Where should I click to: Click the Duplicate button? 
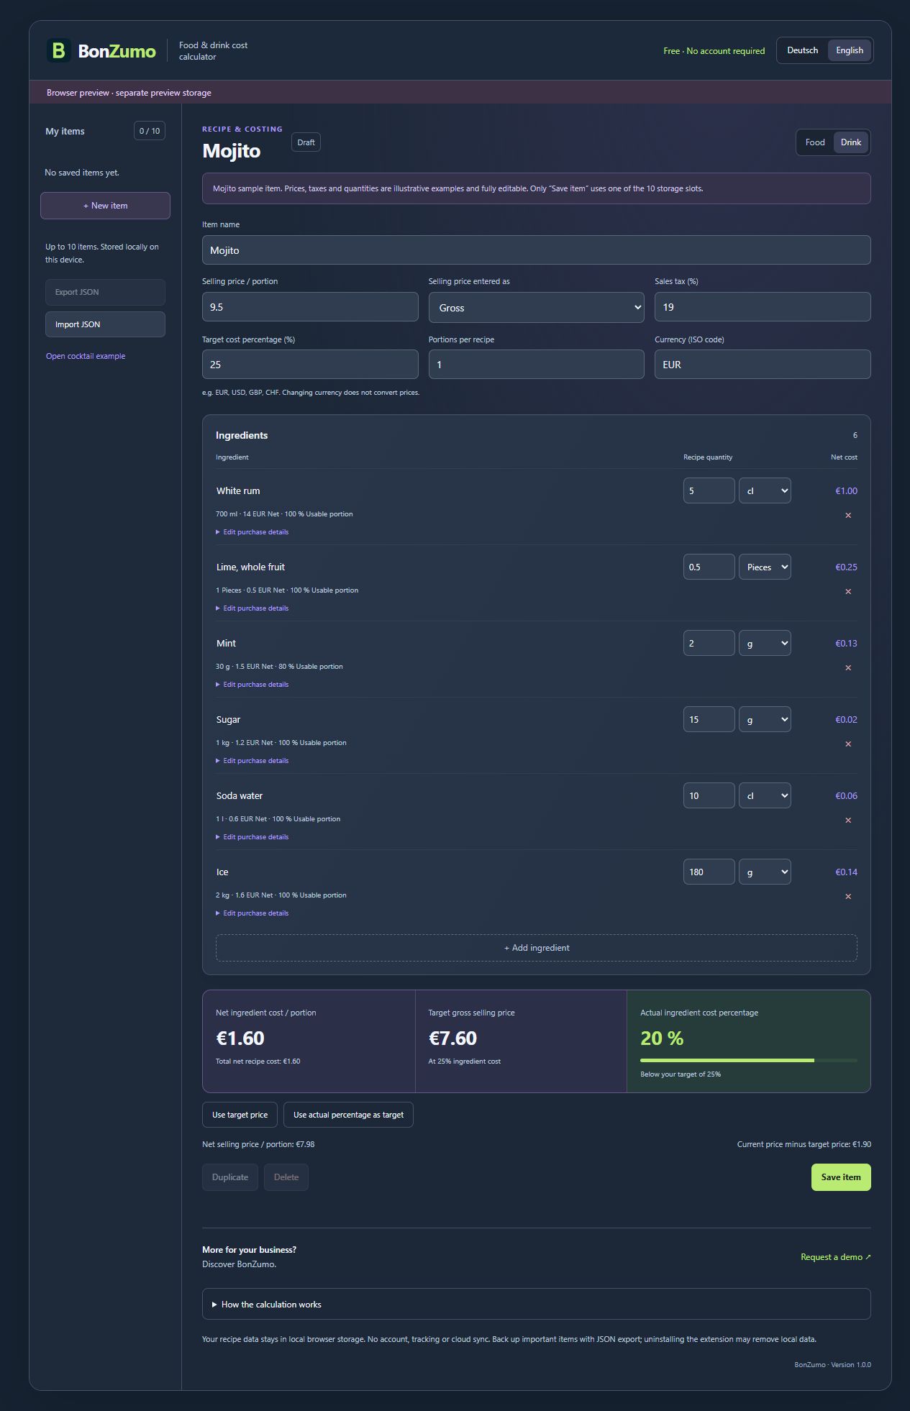click(230, 1177)
